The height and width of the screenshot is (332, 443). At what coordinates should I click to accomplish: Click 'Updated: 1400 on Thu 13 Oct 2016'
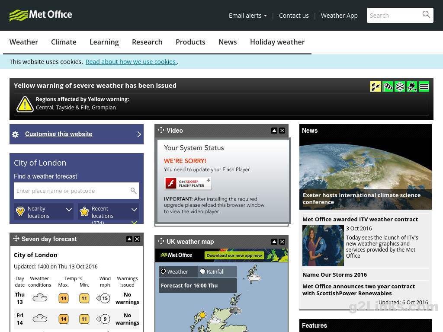56,266
